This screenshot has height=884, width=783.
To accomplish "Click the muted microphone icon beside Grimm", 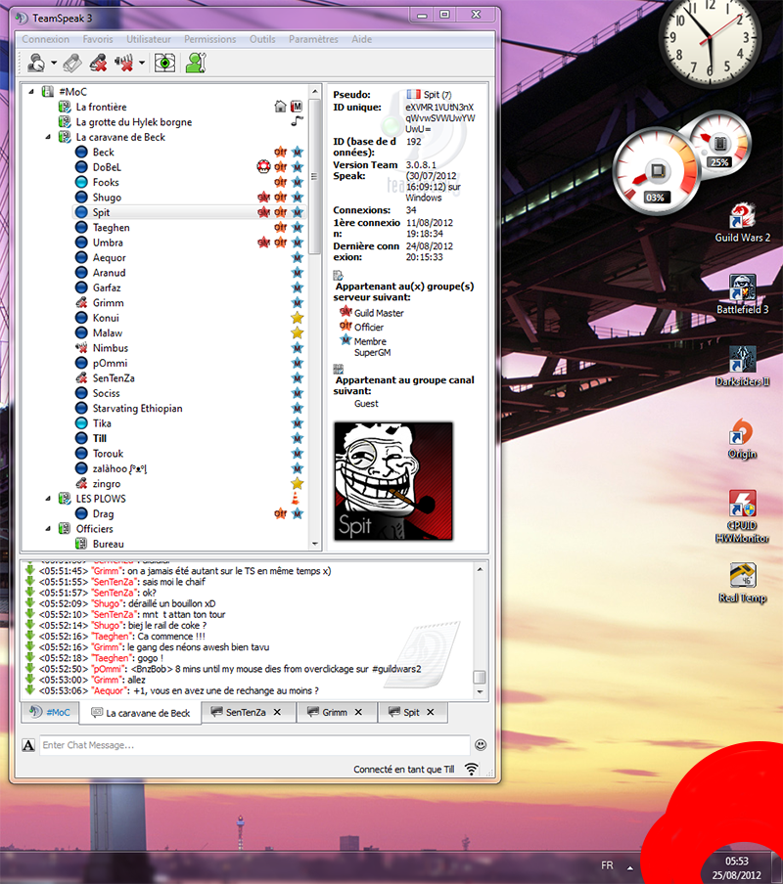I will click(x=82, y=303).
